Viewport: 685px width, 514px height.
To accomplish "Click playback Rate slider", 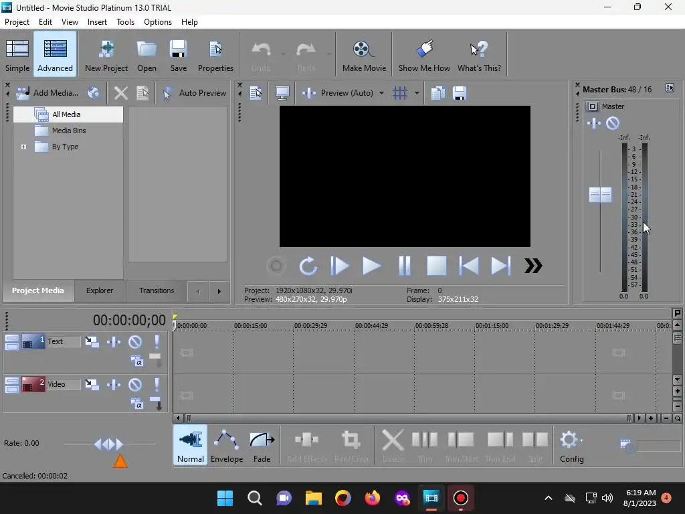I will 109,444.
